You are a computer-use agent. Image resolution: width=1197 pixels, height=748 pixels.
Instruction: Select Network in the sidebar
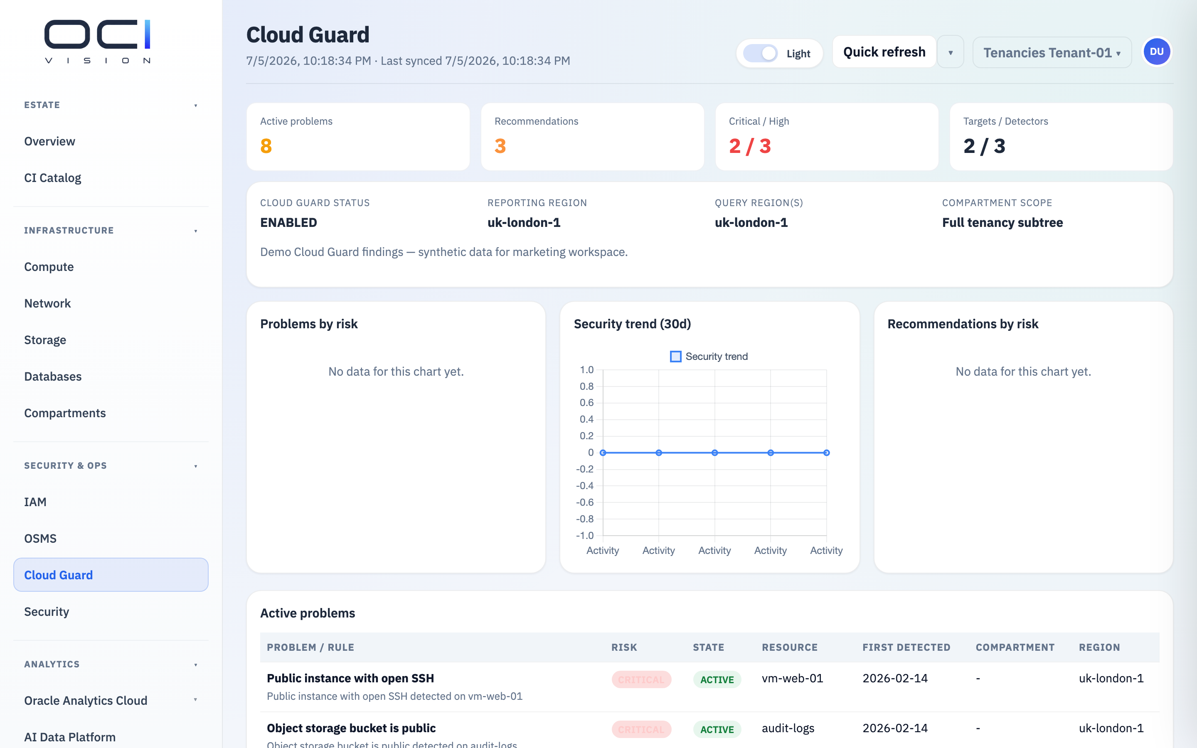tap(111, 303)
